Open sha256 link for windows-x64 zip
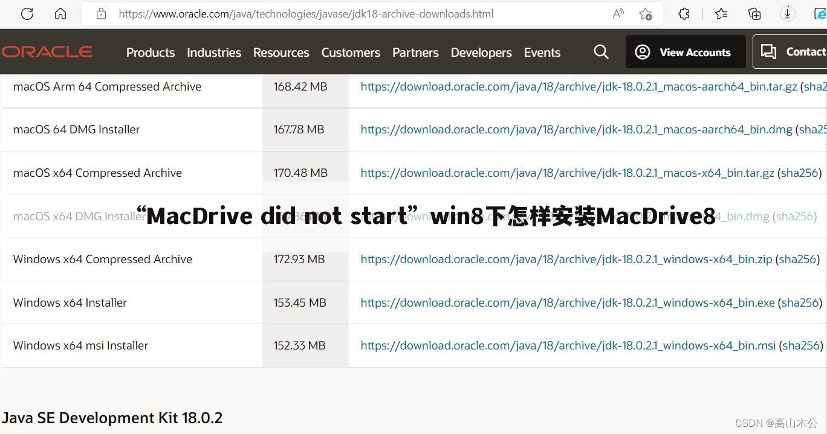 (x=797, y=259)
